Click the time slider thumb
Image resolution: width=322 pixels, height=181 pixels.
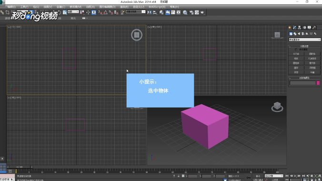pyautogui.click(x=20, y=167)
